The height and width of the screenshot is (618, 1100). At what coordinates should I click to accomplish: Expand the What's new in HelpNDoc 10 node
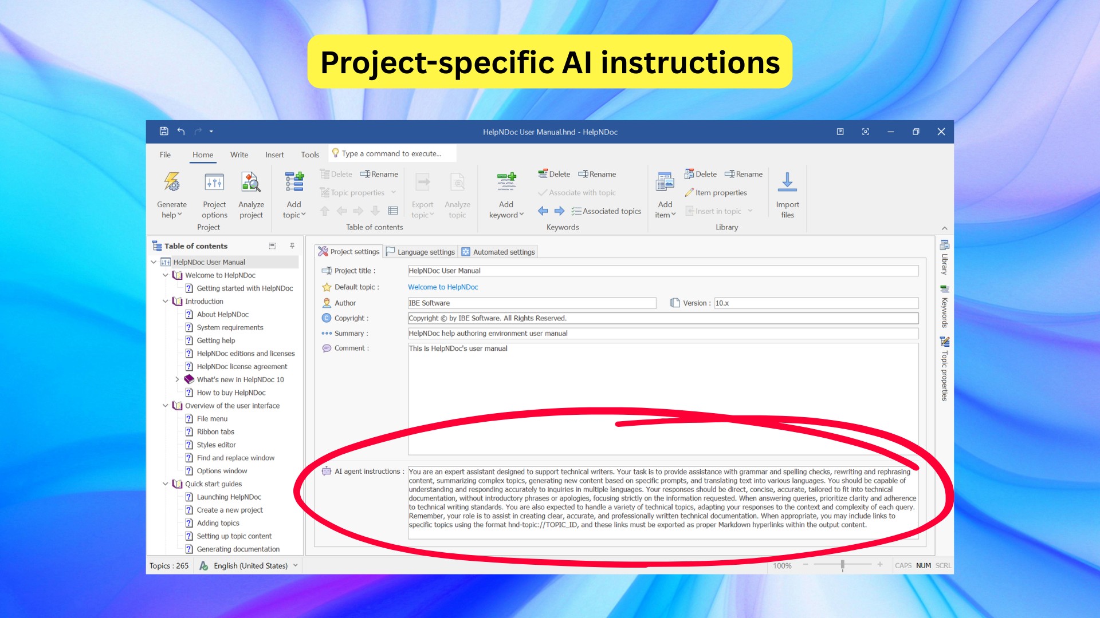177,379
